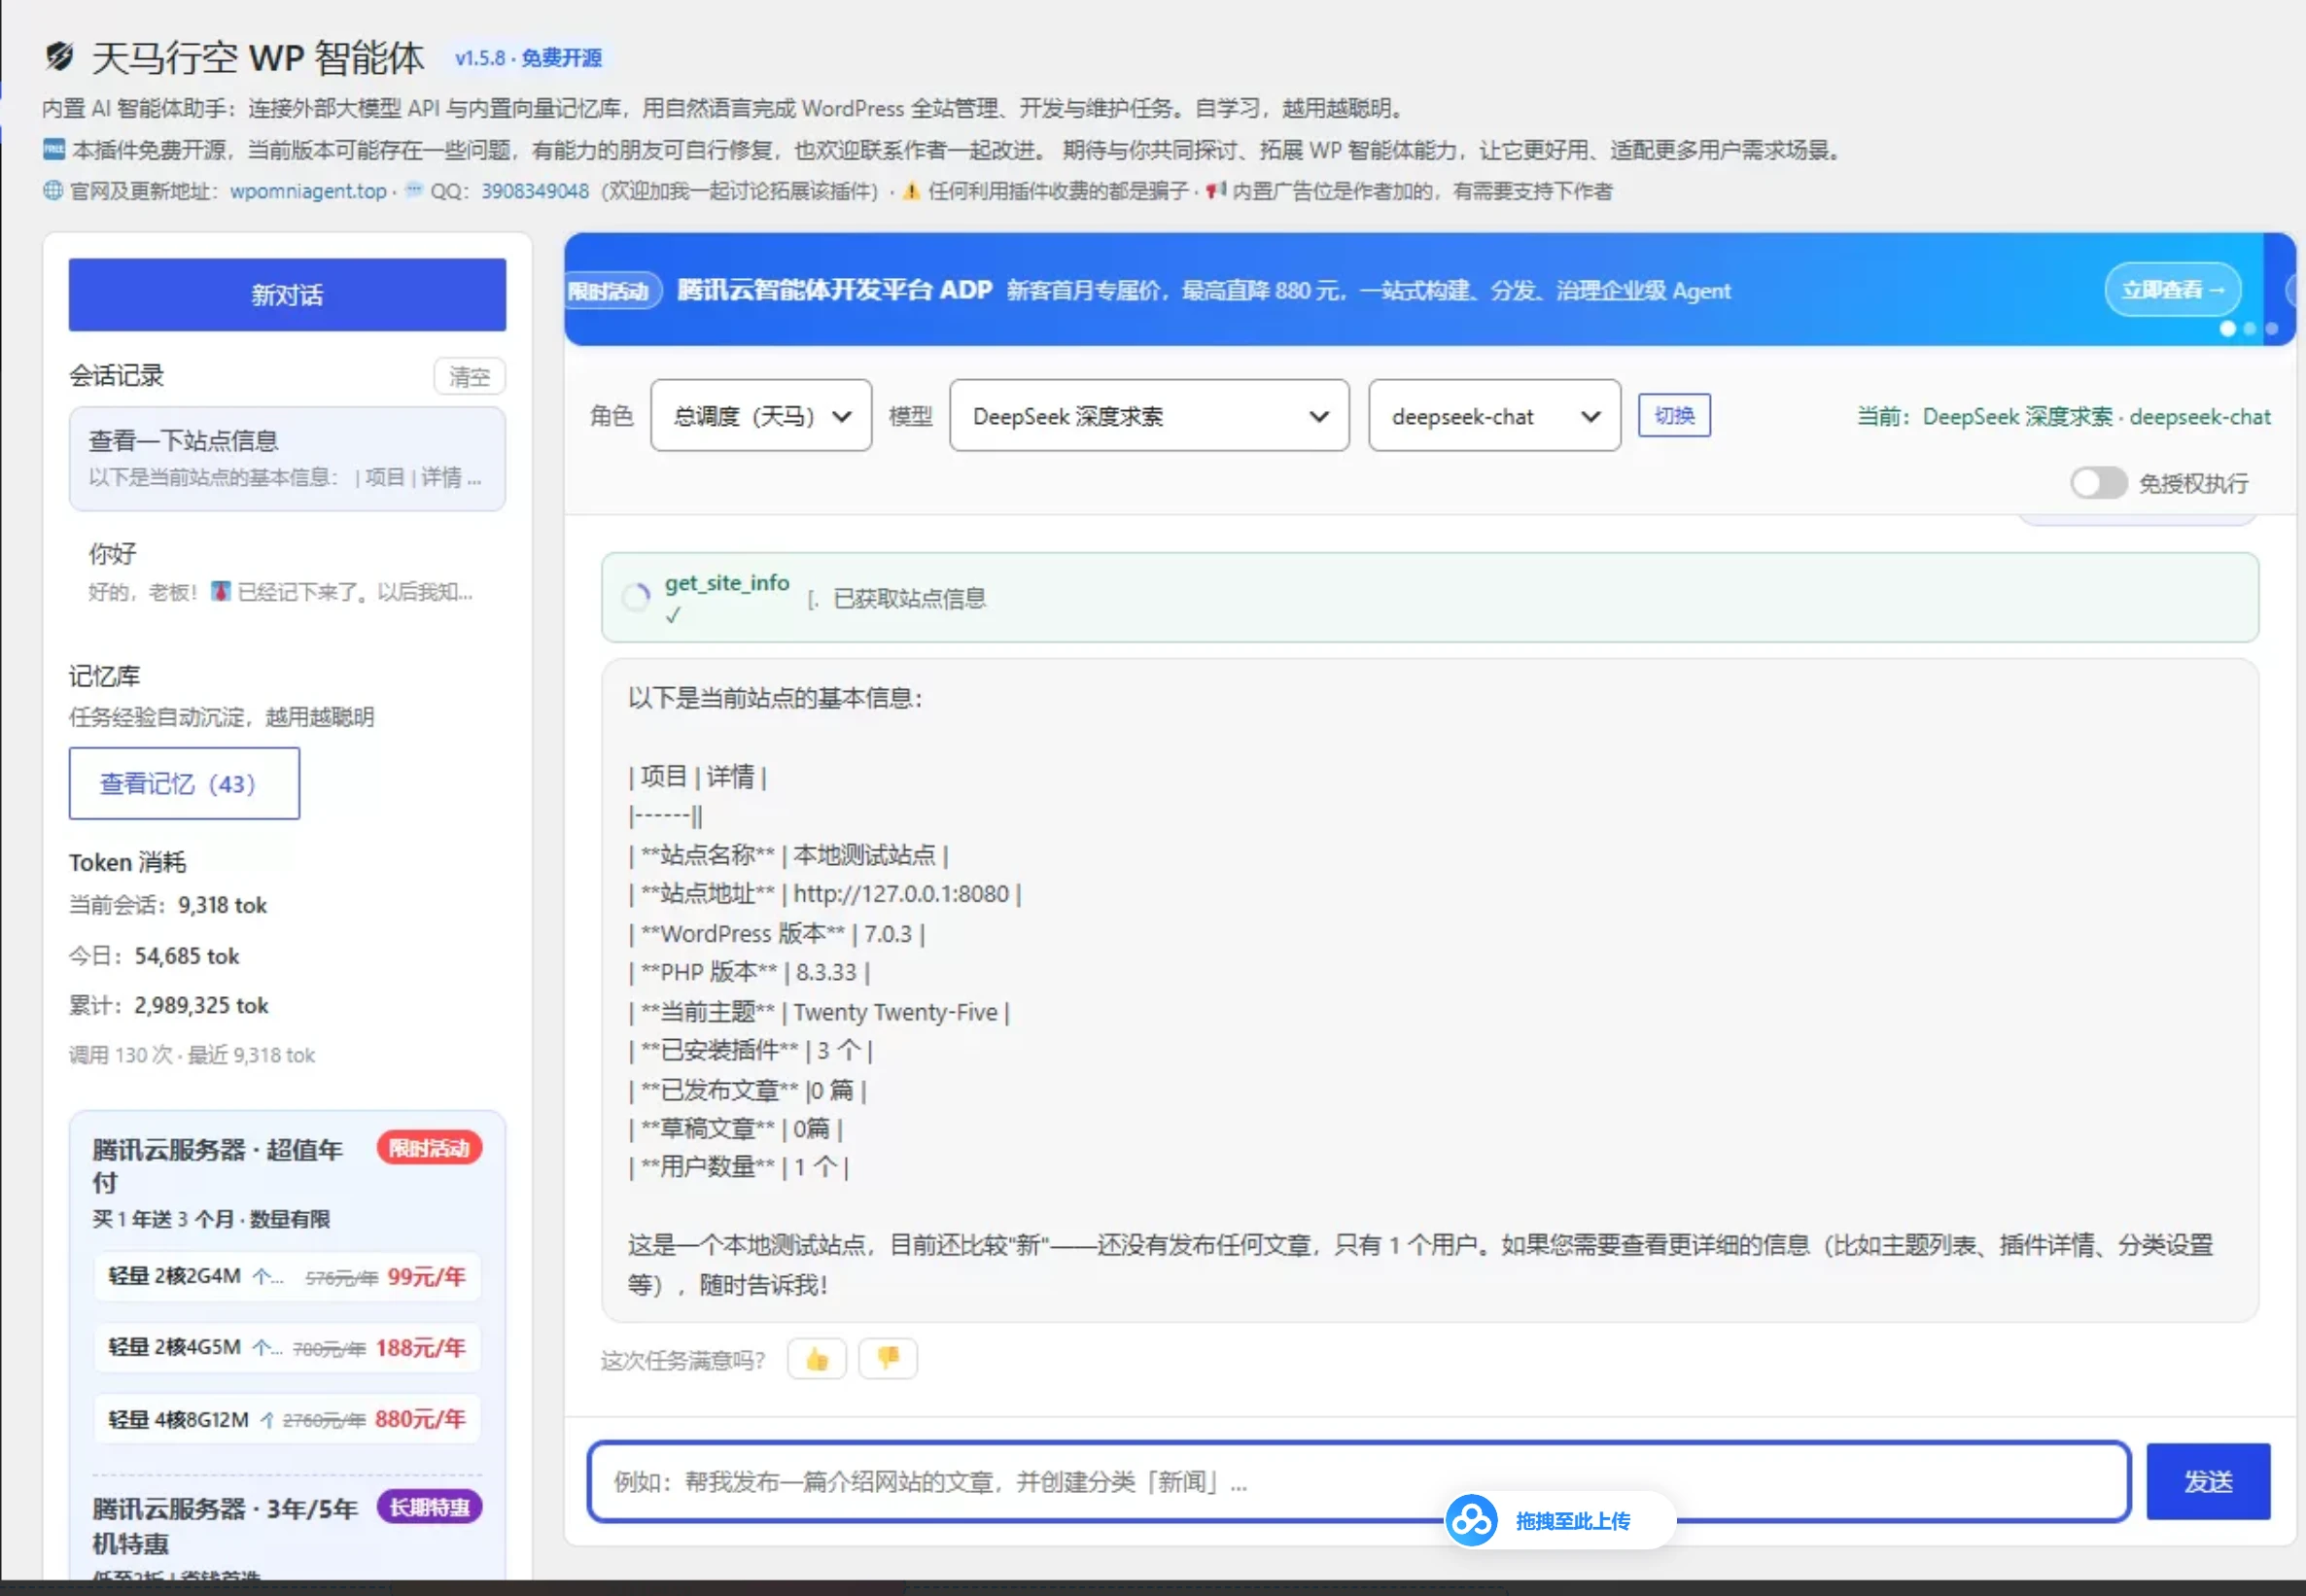Click 立即查看 on the Tencent Cloud banner

pos(2172,290)
